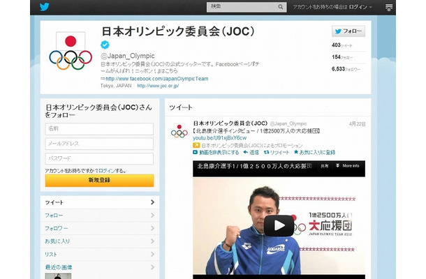Open the facebook.com/JapanOlympicTeam link
The image size is (426, 279).
pyautogui.click(x=156, y=79)
